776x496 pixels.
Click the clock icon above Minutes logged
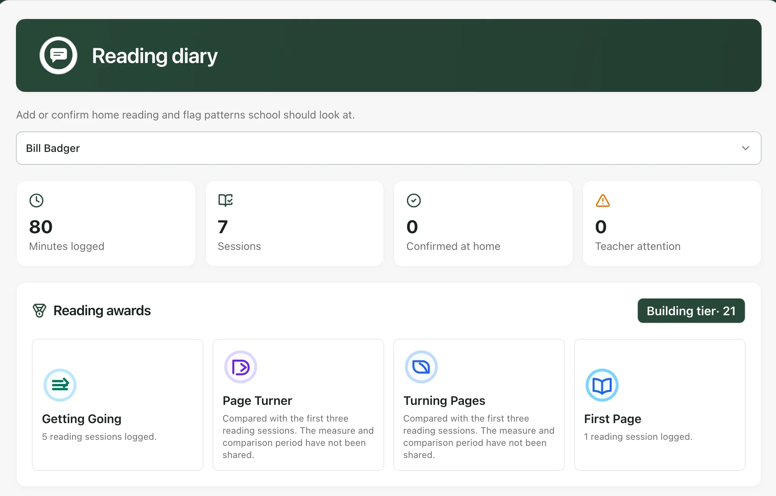pos(36,201)
